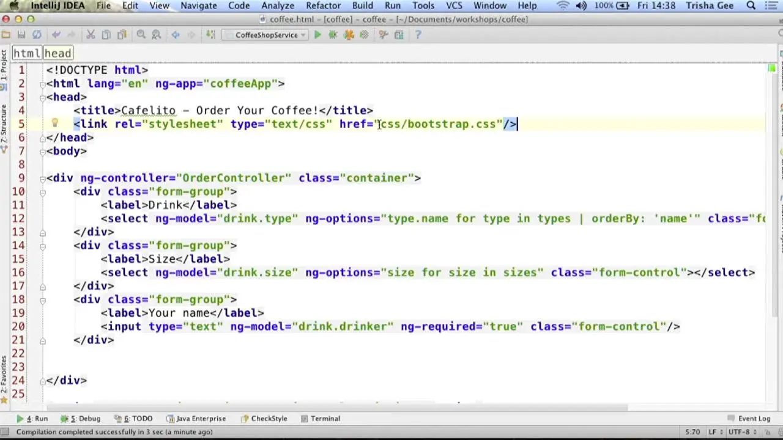This screenshot has height=440, width=783.
Task: Open the Analyze menu
Action: pyautogui.click(x=278, y=5)
